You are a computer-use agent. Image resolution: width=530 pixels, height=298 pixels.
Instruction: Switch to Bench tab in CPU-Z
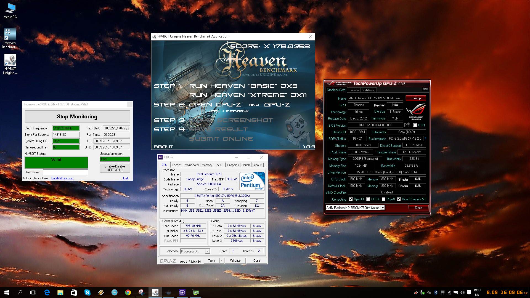[246, 165]
